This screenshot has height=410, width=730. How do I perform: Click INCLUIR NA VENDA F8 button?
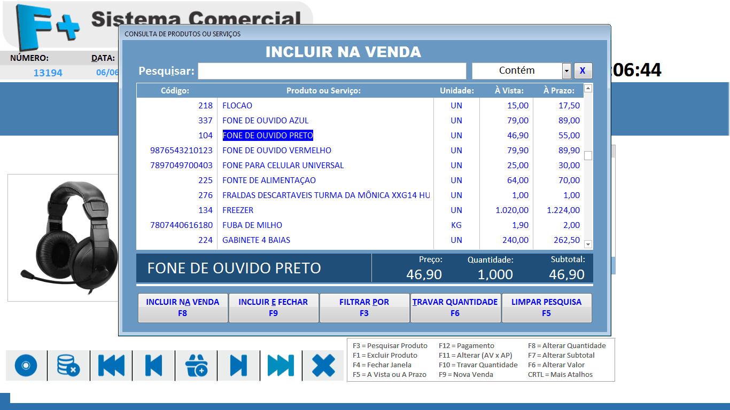coord(182,308)
